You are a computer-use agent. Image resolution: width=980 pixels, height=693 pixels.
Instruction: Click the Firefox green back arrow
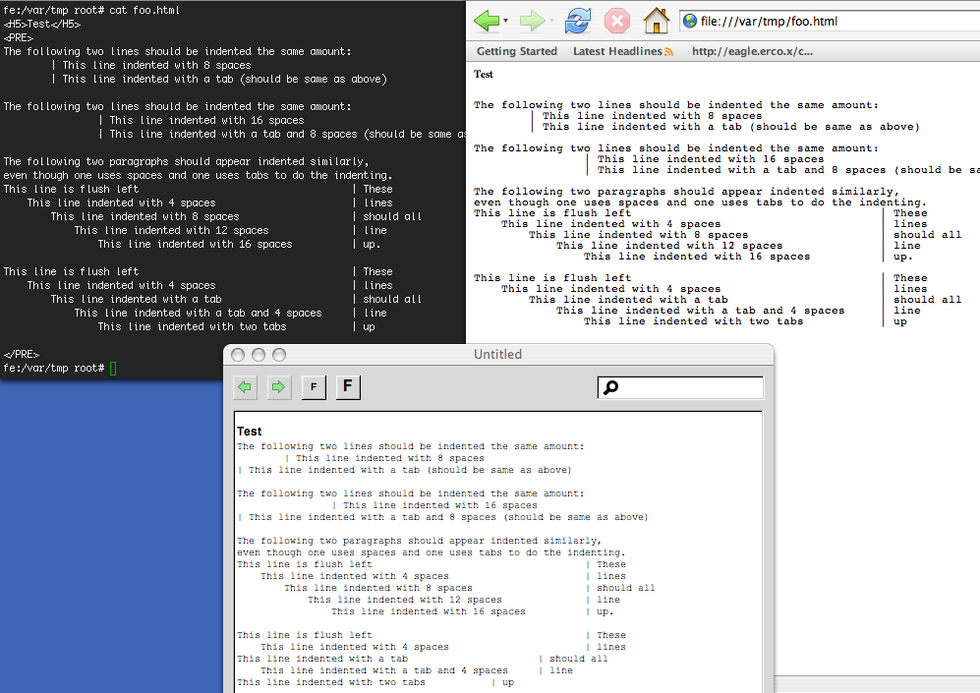pyautogui.click(x=487, y=21)
